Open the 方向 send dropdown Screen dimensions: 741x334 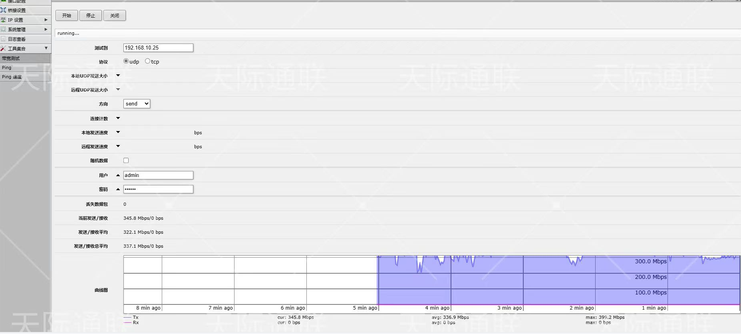pyautogui.click(x=137, y=103)
